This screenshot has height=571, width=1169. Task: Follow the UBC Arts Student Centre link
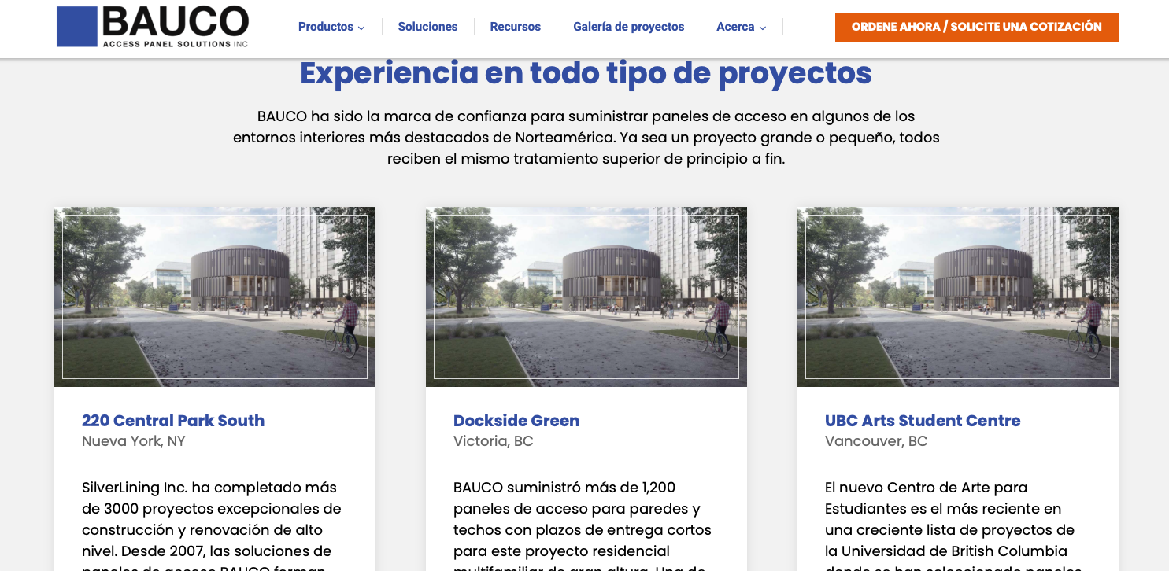coord(923,421)
